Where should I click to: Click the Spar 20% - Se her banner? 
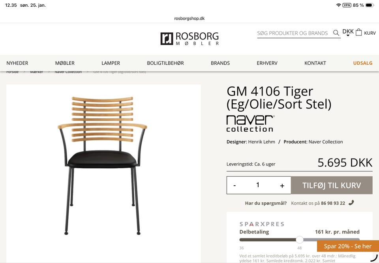click(x=348, y=246)
